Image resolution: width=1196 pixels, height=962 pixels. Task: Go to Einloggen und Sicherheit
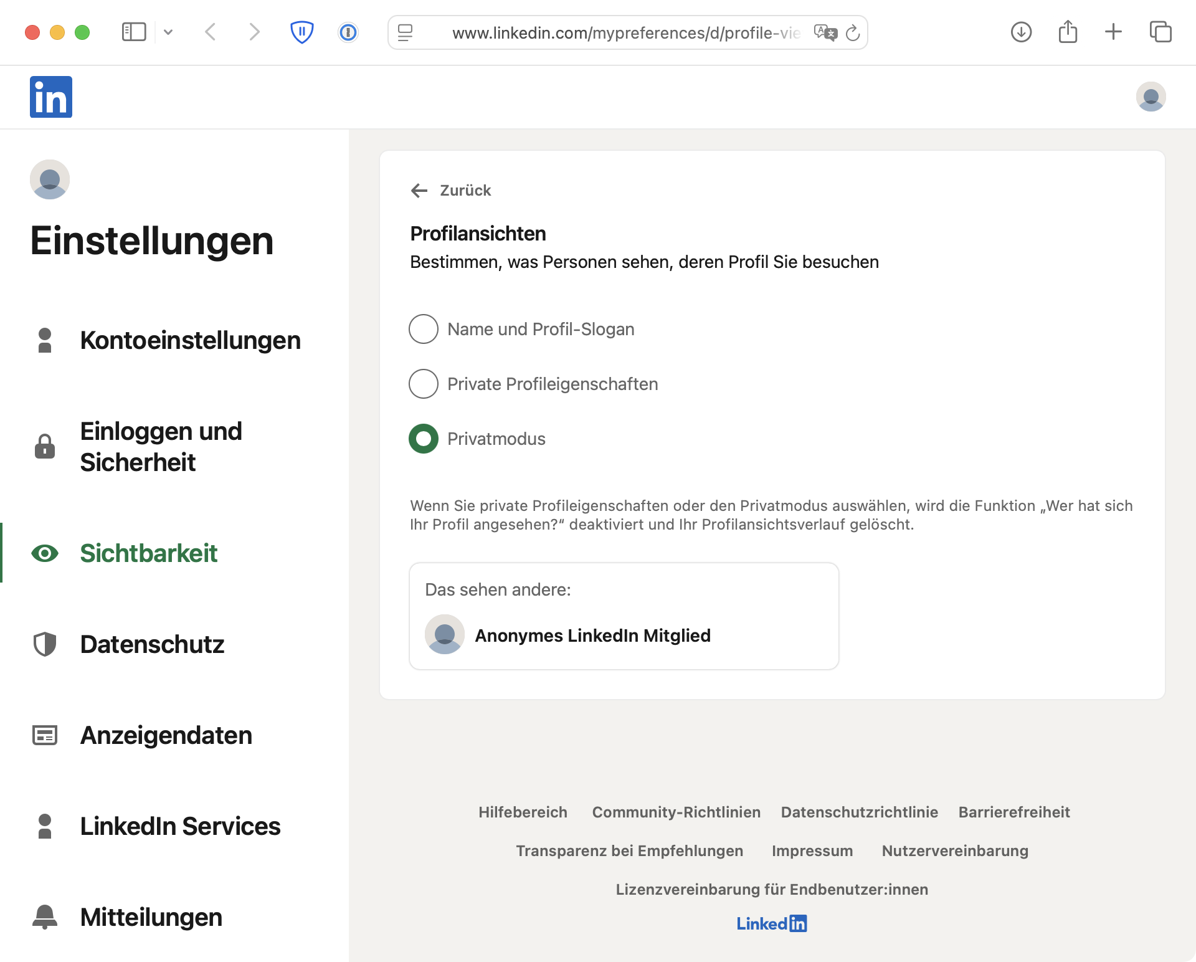161,447
